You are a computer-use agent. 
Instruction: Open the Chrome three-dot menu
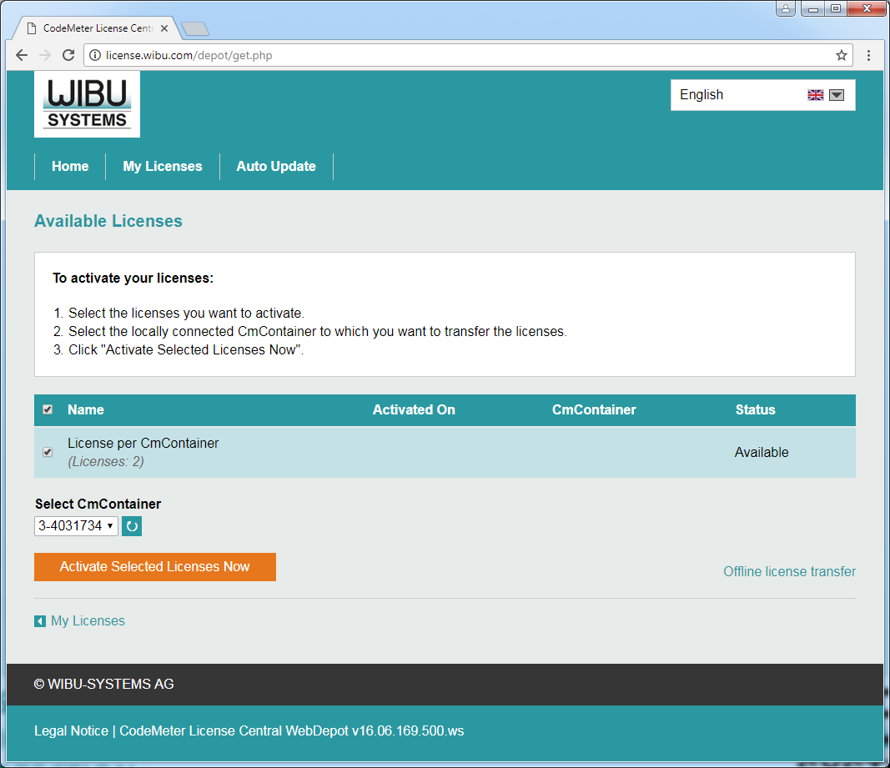coord(868,55)
